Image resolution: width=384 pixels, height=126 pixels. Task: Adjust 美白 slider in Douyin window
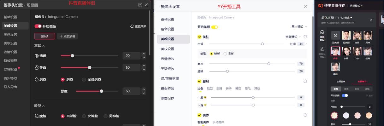pos(90,67)
